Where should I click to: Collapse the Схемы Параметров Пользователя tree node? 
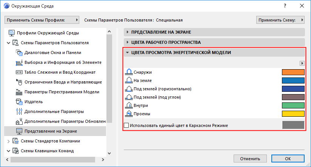[9, 43]
